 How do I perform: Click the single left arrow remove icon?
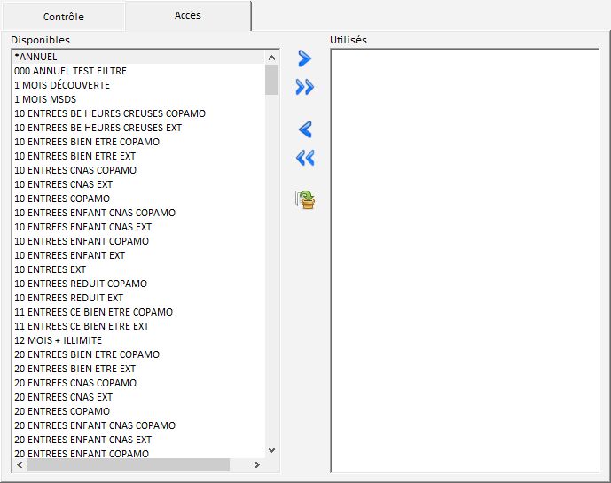305,130
